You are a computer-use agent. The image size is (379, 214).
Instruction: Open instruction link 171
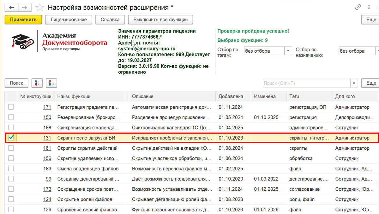pos(47,107)
